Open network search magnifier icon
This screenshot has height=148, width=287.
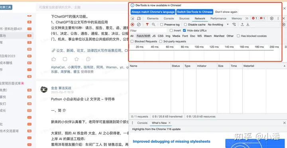pos(153,25)
